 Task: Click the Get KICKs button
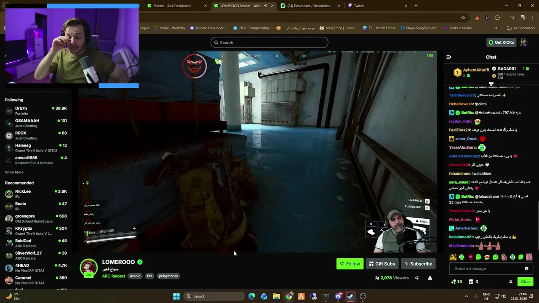click(x=502, y=43)
